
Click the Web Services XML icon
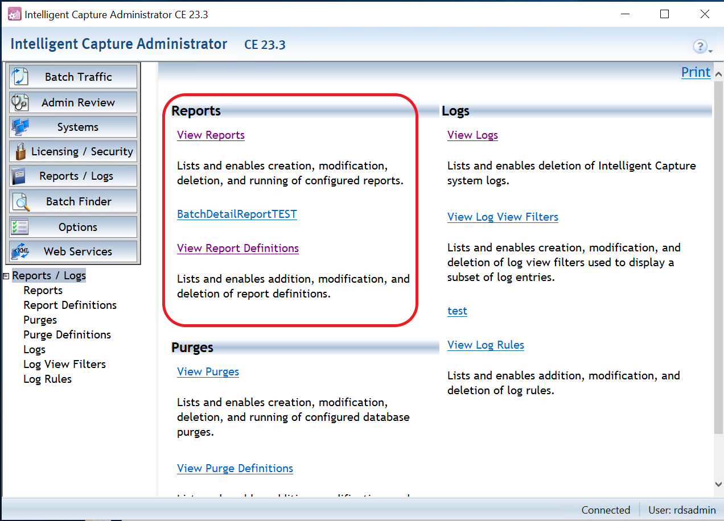pos(20,251)
